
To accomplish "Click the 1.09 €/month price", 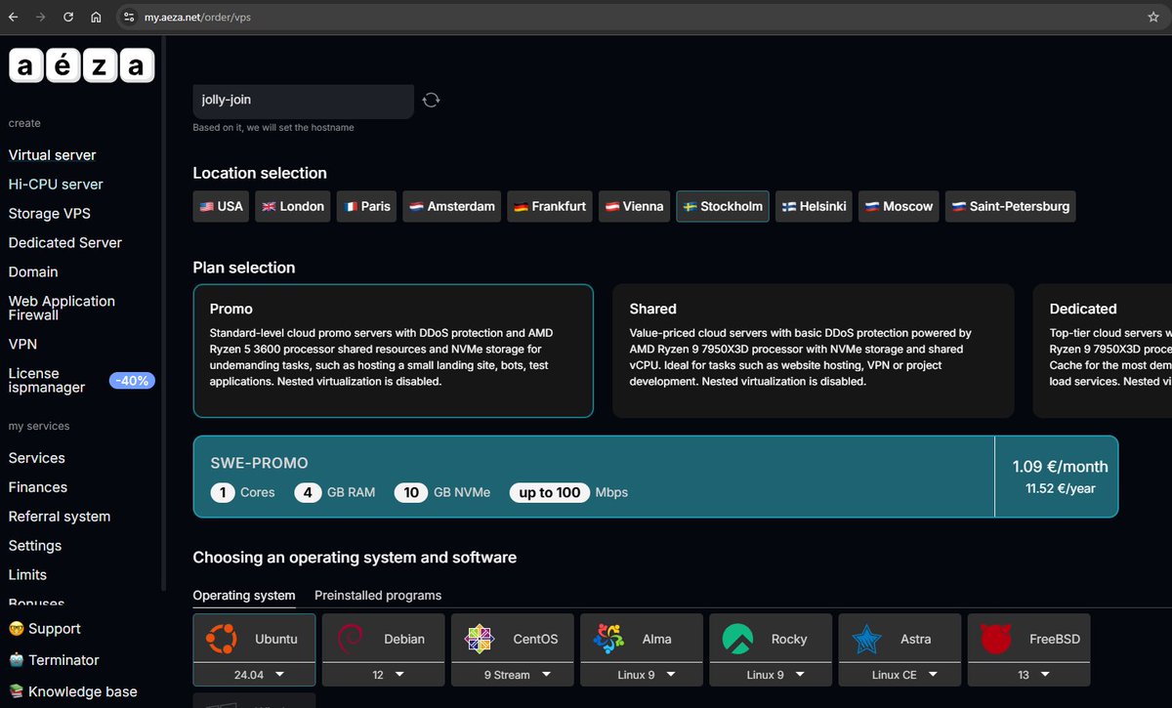I will [x=1060, y=467].
